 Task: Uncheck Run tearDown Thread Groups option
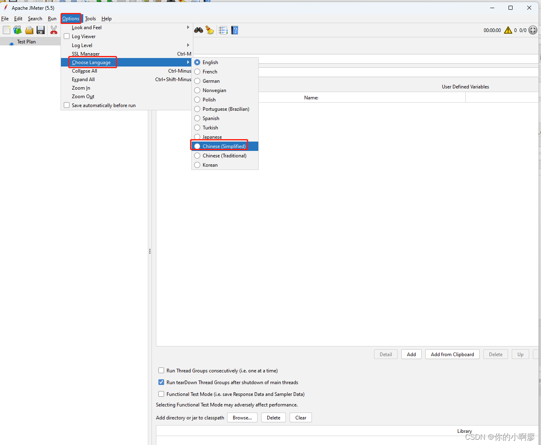[x=161, y=382]
